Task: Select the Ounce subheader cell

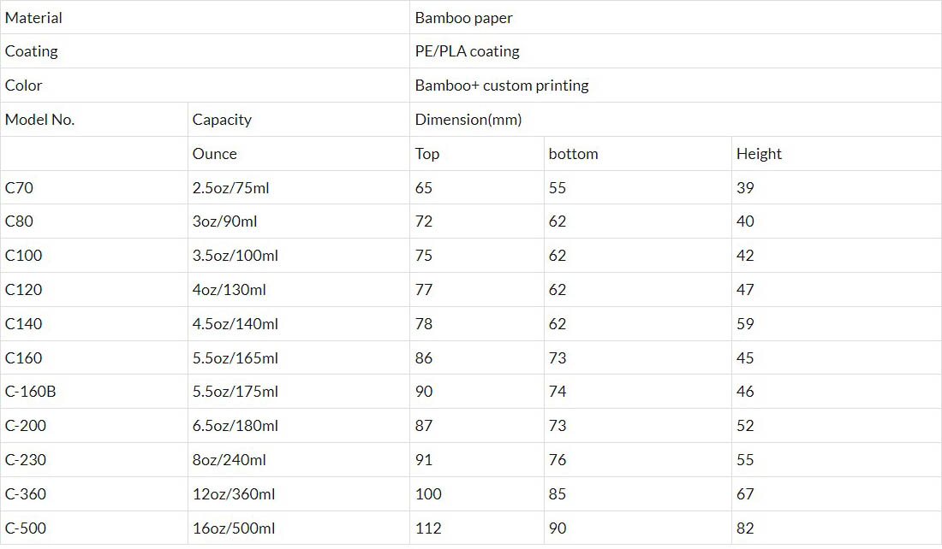Action: click(x=214, y=154)
